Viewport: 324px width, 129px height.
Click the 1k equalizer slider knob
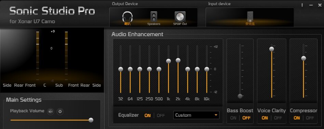pos(168,61)
